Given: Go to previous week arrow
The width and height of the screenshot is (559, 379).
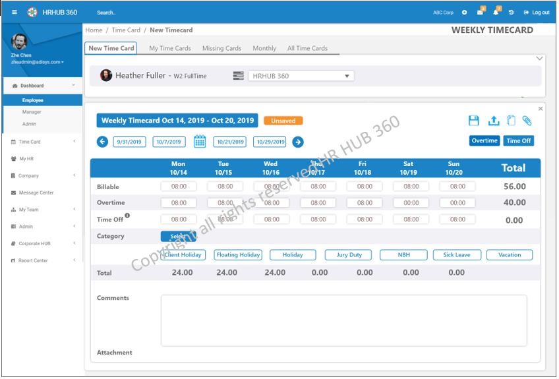Looking at the screenshot, I should tap(102, 142).
